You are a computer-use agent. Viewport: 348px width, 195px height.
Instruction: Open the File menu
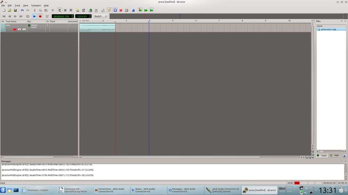click(3, 6)
